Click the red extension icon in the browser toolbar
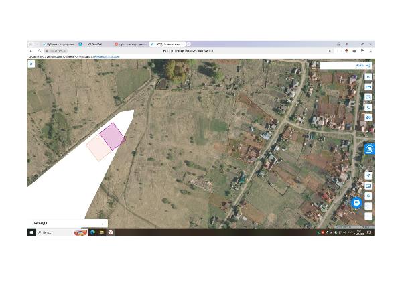The height and width of the screenshot is (284, 402). pos(346,51)
